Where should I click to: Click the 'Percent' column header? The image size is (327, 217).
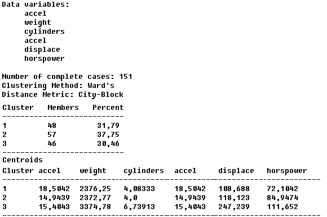(x=108, y=108)
